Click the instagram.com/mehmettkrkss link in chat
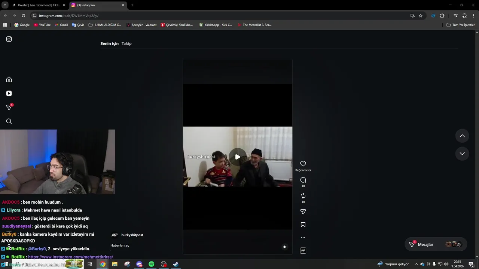 [70, 257]
